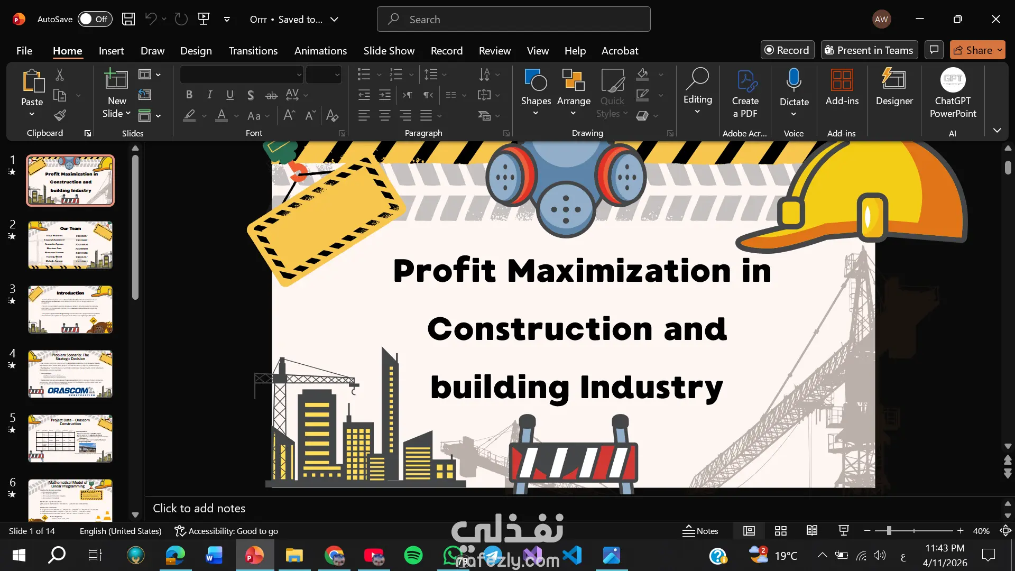Switch to Reading View icon
This screenshot has width=1015, height=571.
point(812,531)
